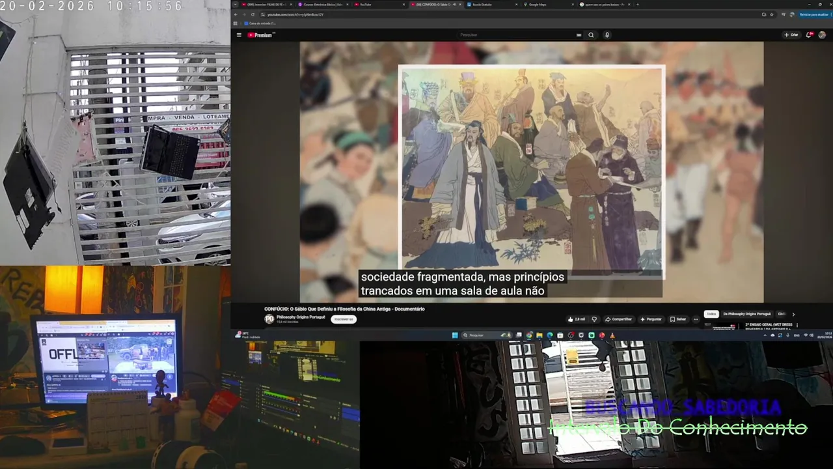This screenshot has width=833, height=469.
Task: Switch to the Google Maps tab
Action: pyautogui.click(x=549, y=5)
